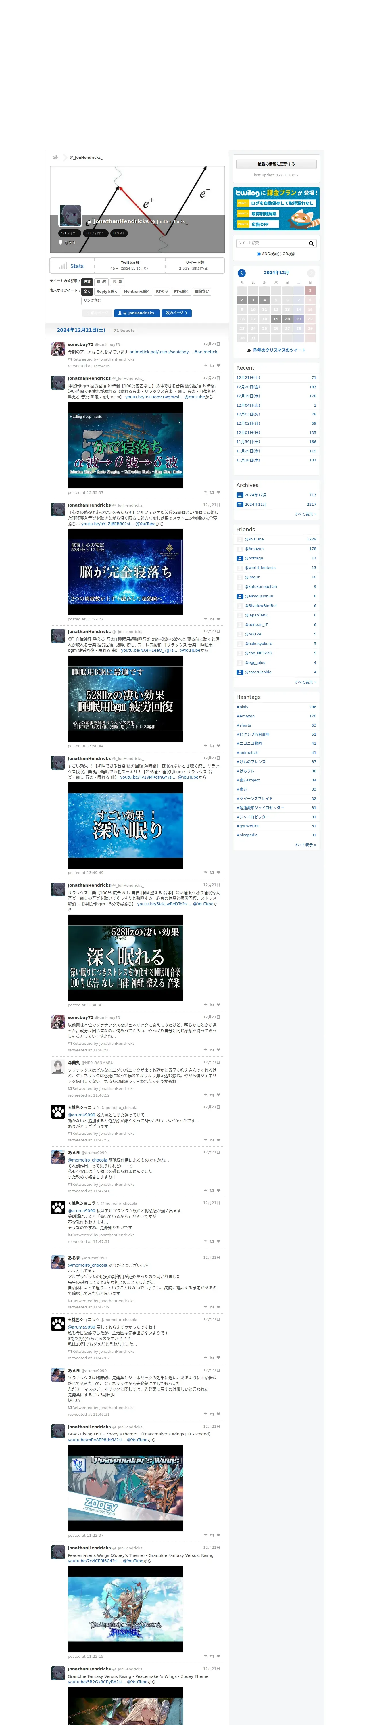Open calendar day 21
The height and width of the screenshot is (1725, 369).
click(x=299, y=319)
